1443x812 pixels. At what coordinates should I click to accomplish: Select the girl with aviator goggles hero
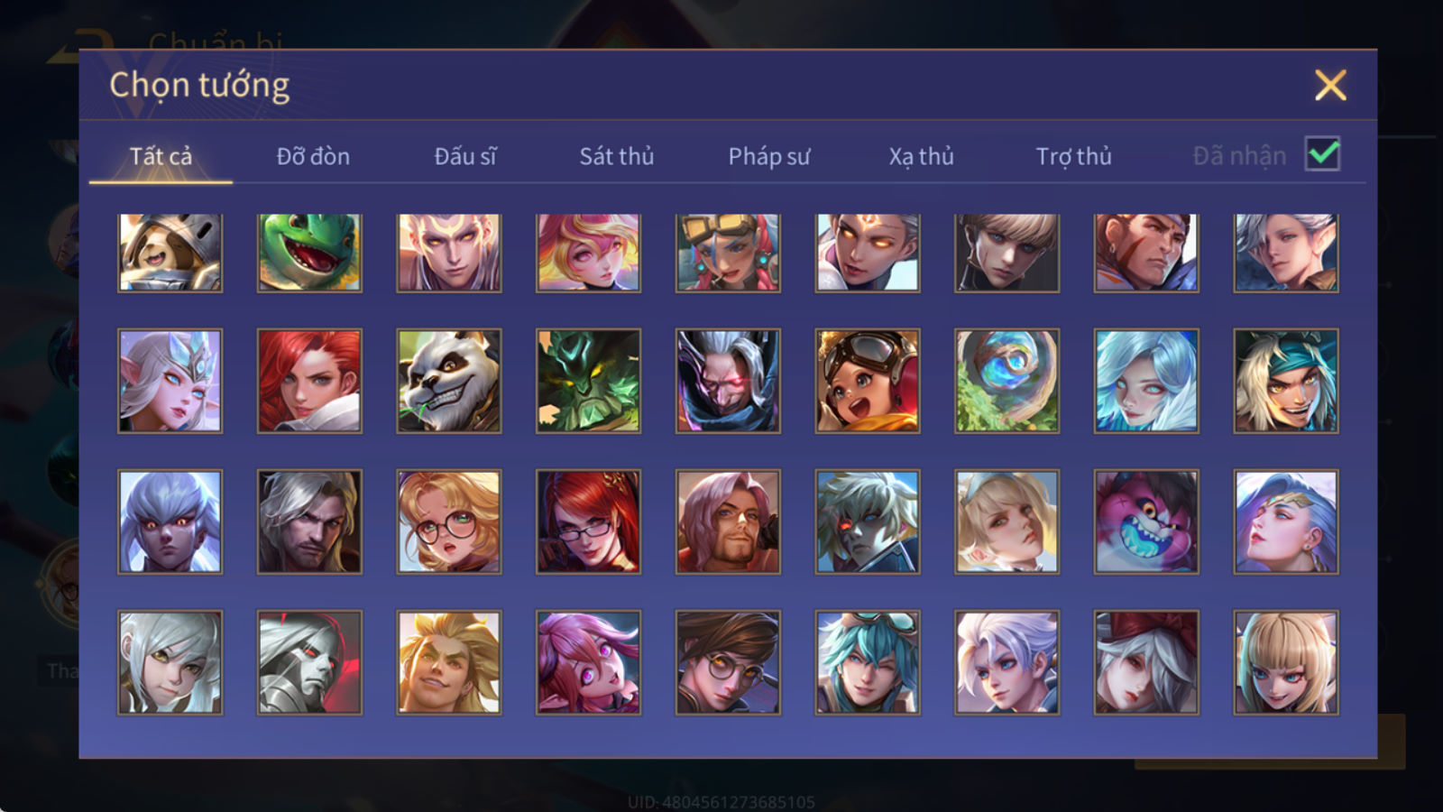tap(868, 381)
